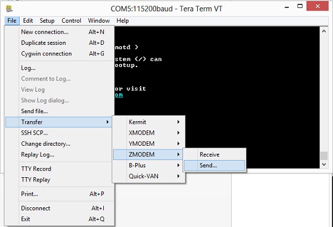Choose Replay Log... menu entry

59,154
